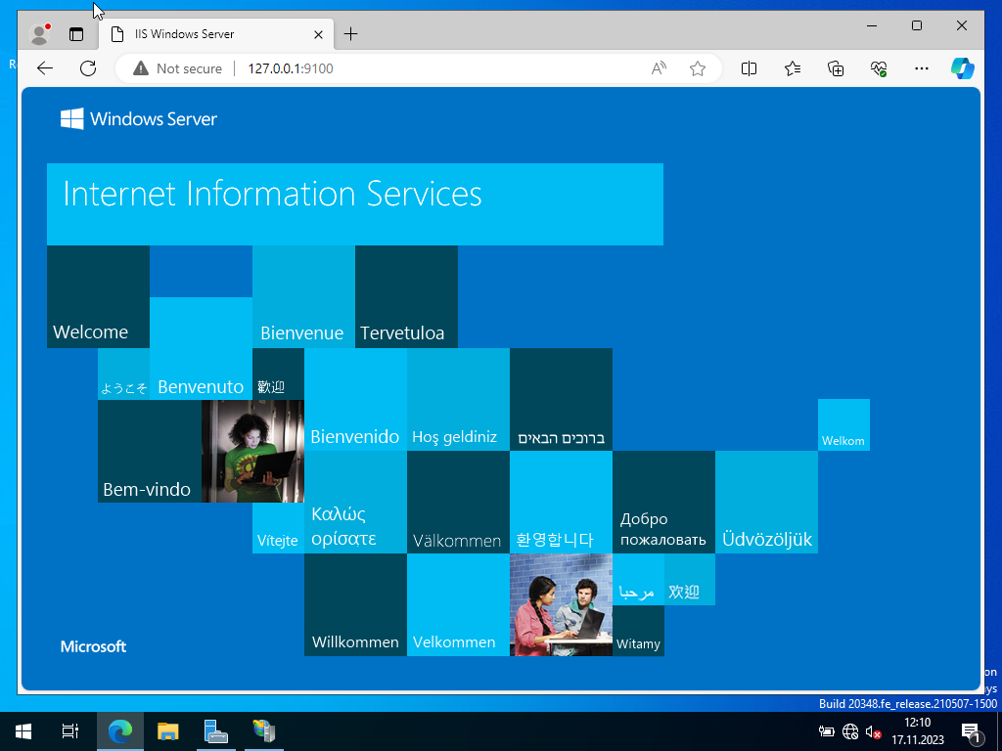Click the Internet Information Services banner
Screen dimensions: 1002x751
click(x=354, y=204)
